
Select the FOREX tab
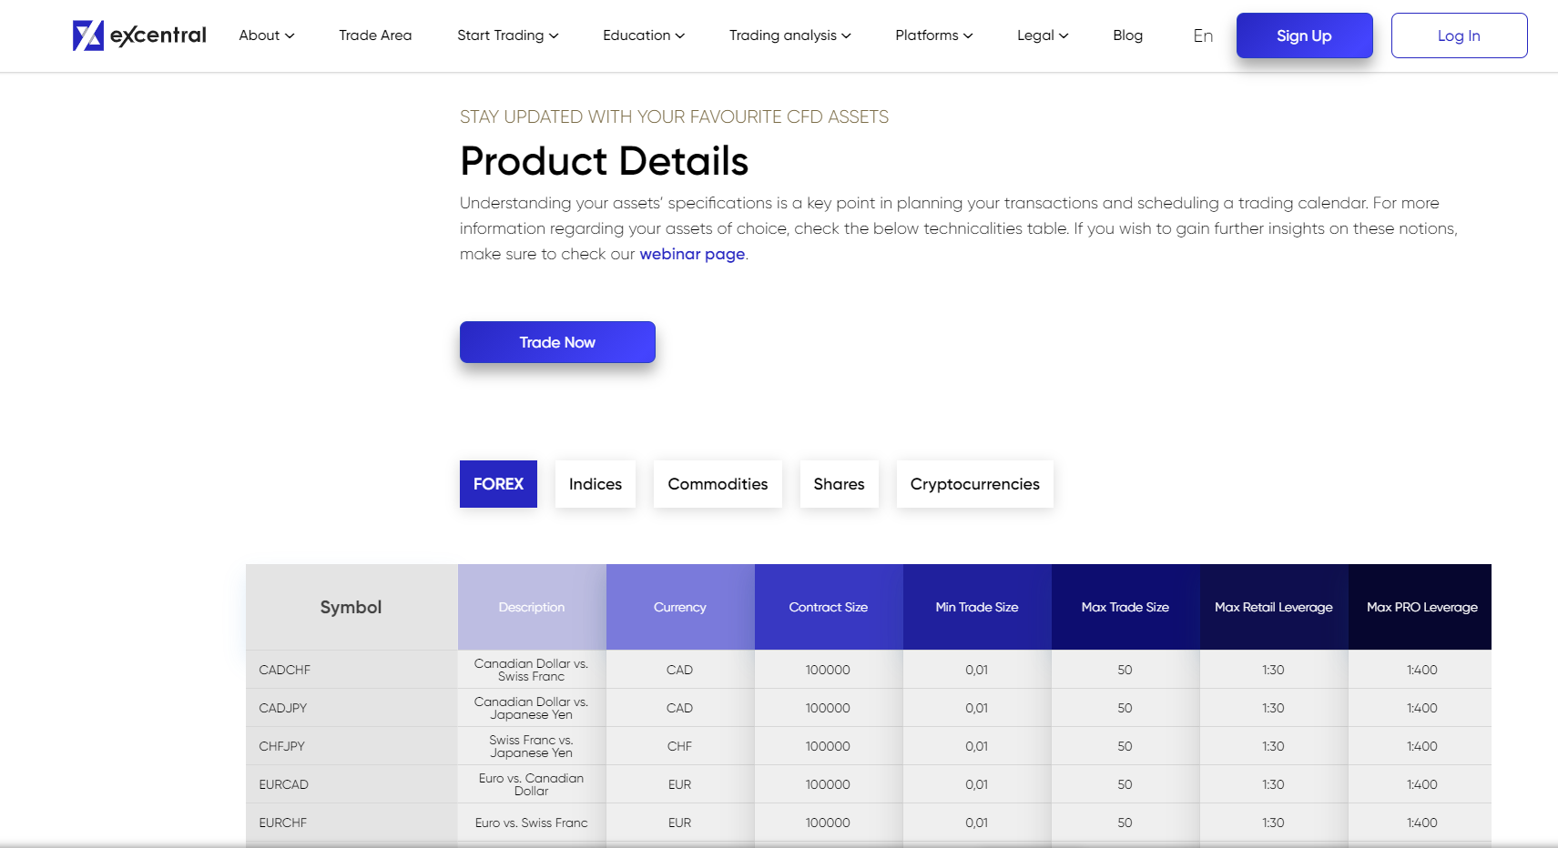(497, 484)
